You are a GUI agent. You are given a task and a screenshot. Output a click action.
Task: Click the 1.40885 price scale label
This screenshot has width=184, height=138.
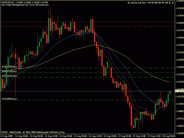point(180,111)
